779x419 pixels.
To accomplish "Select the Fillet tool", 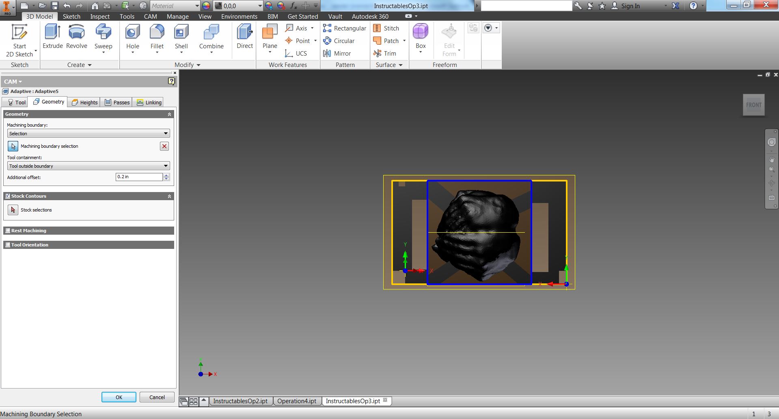I will 157,39.
